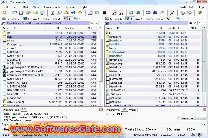This screenshot has width=208, height=138.
Task: Switch to the Work tab in right panel
Action: pos(132,110)
